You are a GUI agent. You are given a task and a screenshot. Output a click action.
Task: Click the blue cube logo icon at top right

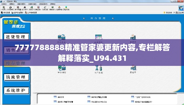point(181,8)
